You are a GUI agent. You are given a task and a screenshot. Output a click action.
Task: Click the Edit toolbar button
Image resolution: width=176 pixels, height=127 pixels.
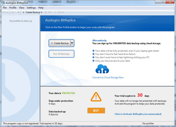pyautogui.click(x=48, y=12)
